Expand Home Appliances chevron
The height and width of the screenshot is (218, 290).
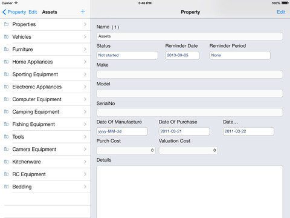point(85,62)
